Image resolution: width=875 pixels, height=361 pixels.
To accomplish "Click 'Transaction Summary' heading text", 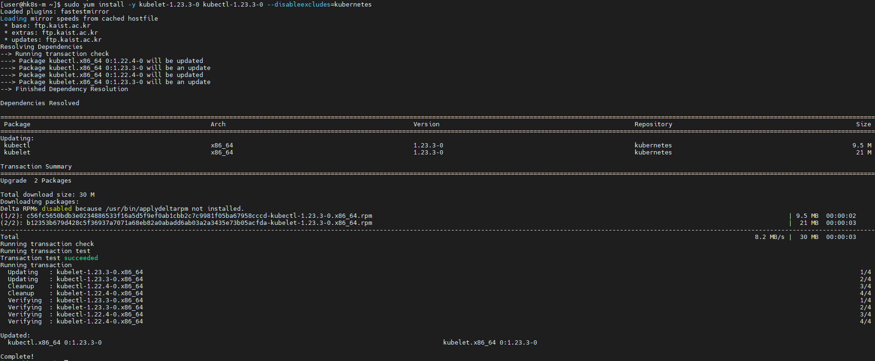I will 36,167.
